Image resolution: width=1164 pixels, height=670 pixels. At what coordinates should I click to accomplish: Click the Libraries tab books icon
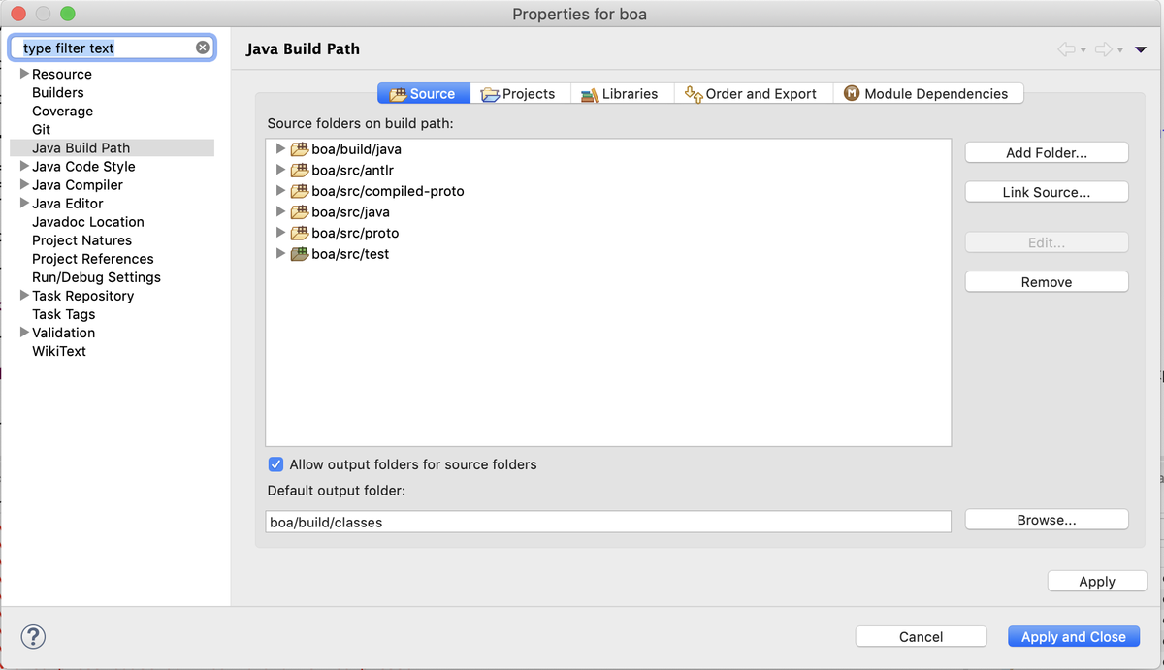click(x=589, y=93)
